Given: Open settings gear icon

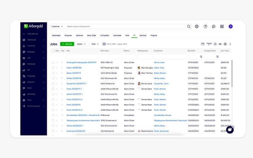Looking at the screenshot, I should 196,27.
